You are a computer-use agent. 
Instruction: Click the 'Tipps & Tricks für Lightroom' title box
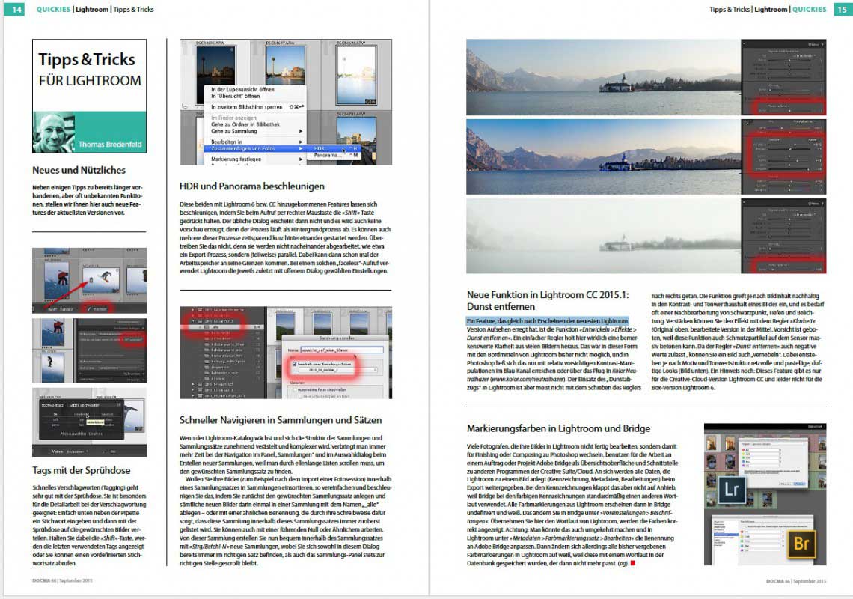[x=89, y=96]
